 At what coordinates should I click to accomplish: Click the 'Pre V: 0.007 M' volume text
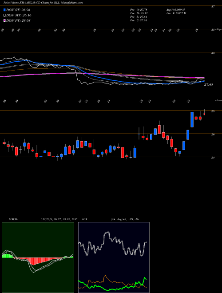(176, 13)
